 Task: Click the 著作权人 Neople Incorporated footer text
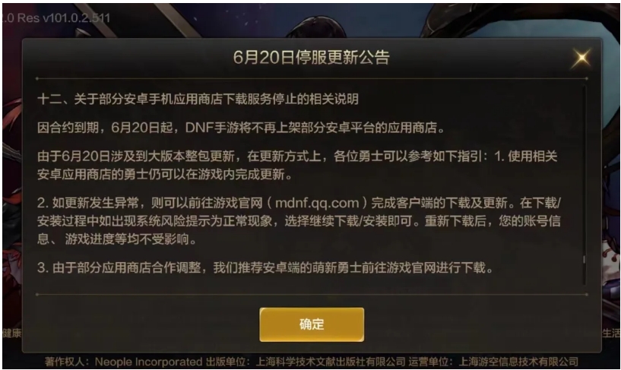(124, 362)
